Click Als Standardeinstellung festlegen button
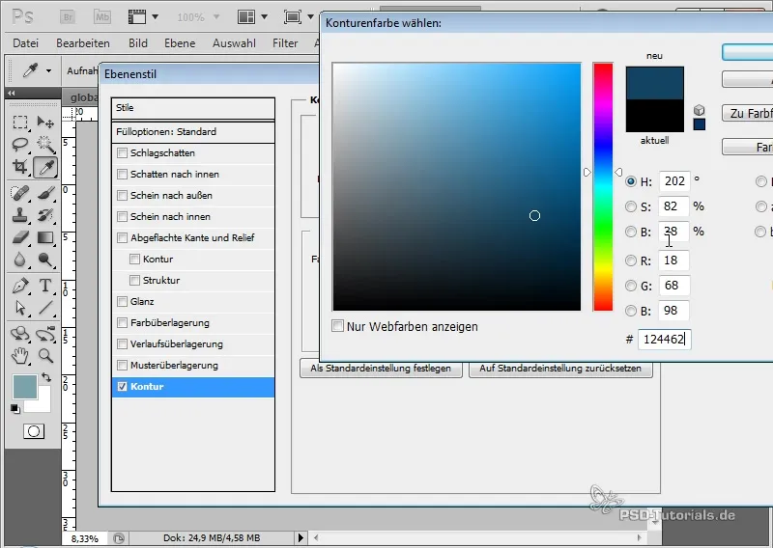 (381, 369)
